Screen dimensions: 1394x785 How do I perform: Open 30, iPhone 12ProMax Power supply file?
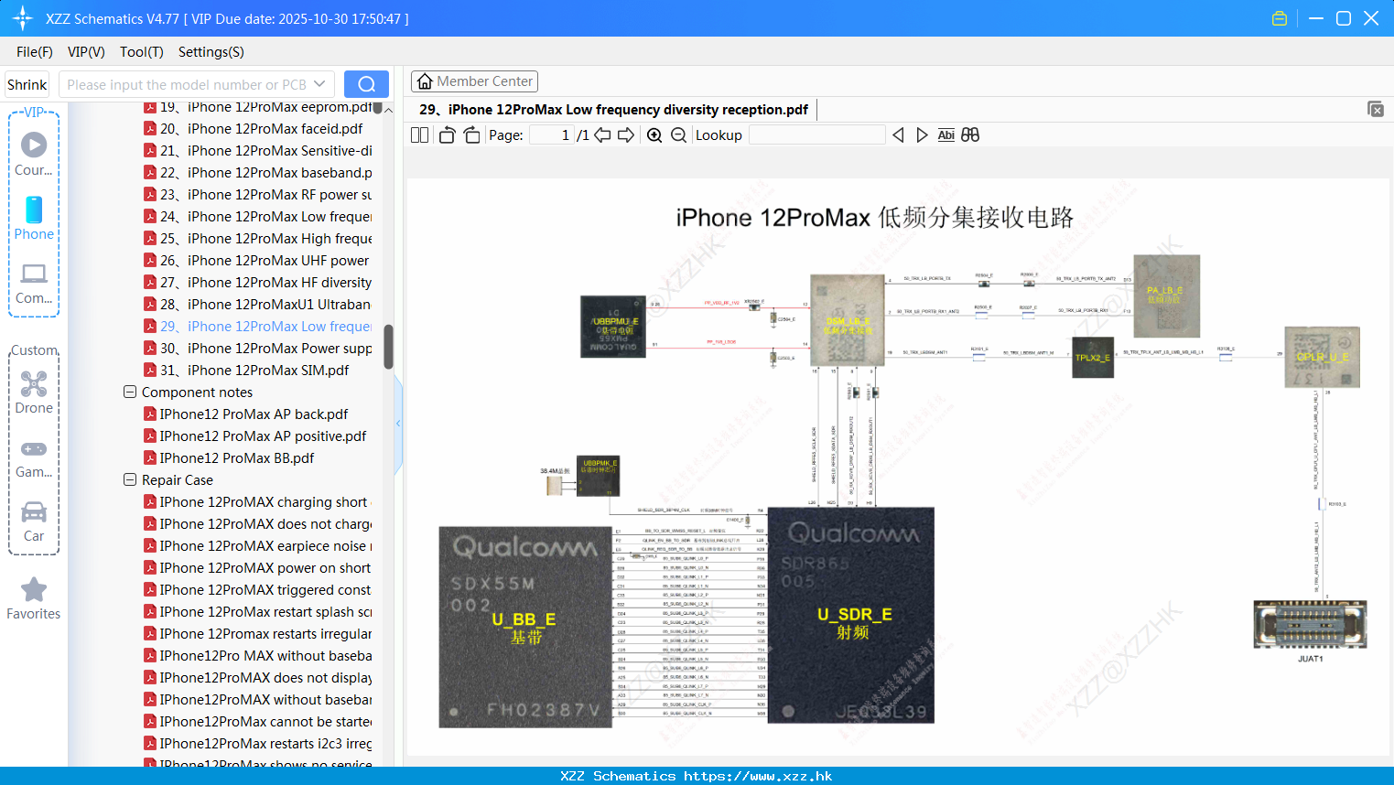coord(258,349)
